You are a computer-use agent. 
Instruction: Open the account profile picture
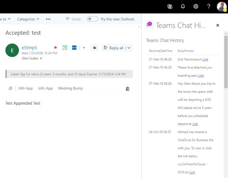click(222, 6)
